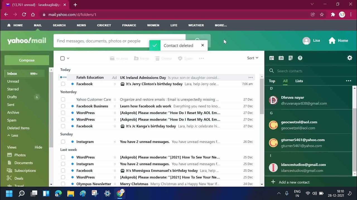357x200 pixels.
Task: Open the Unread folder
Action: (x=13, y=81)
